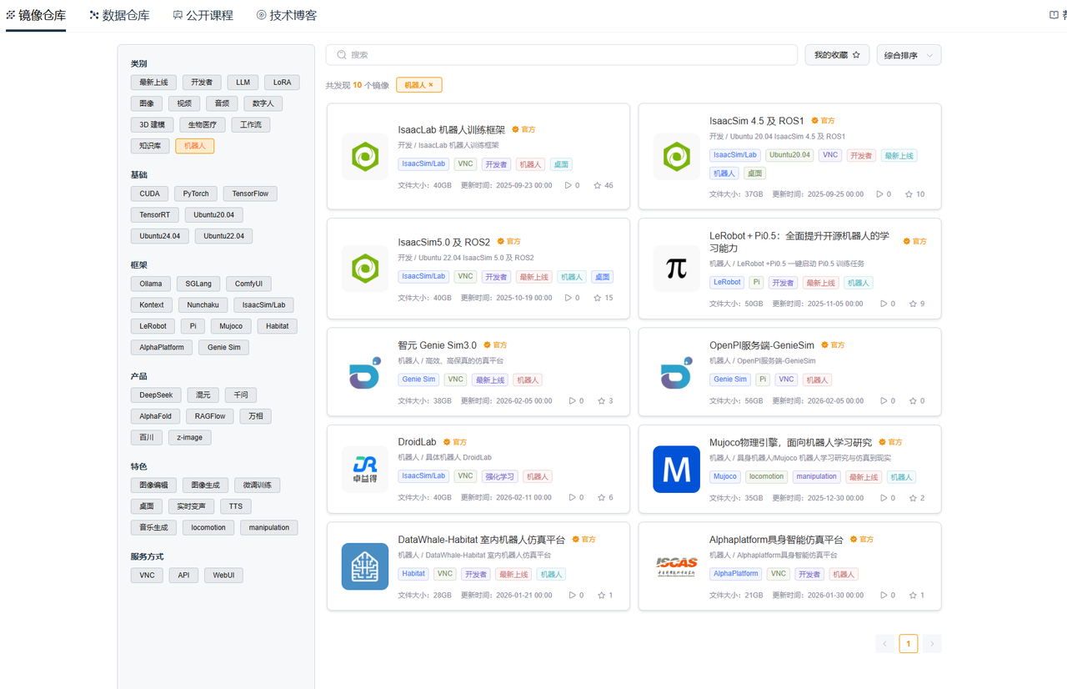Click the star icon on IsaacSim 4.5 card
This screenshot has width=1067, height=689.
pos(909,194)
